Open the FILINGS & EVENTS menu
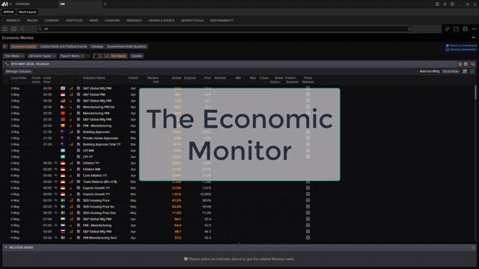The width and height of the screenshot is (479, 269). click(162, 20)
